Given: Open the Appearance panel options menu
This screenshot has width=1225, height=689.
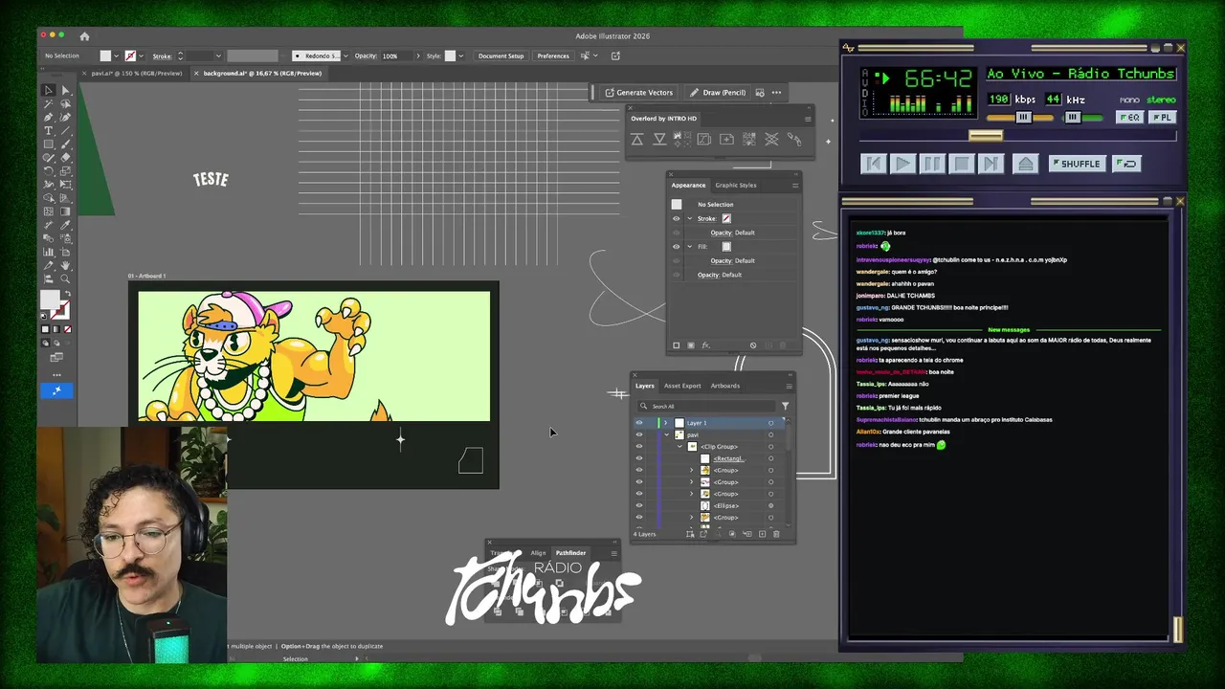Looking at the screenshot, I should tap(794, 185).
